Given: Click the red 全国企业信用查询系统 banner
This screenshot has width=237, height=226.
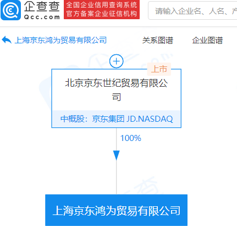Looking at the screenshot, I should [102, 9].
